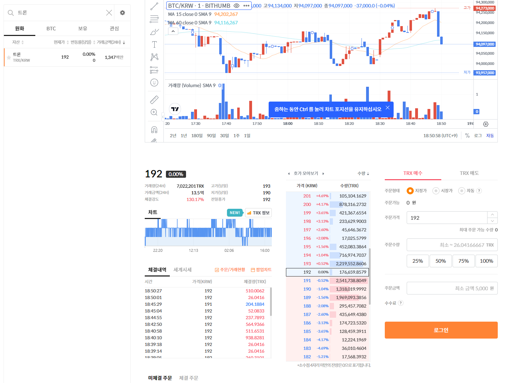Screen dimensions: 526x383
Task: Toggle 로그 logarithmic scale
Action: click(x=478, y=136)
